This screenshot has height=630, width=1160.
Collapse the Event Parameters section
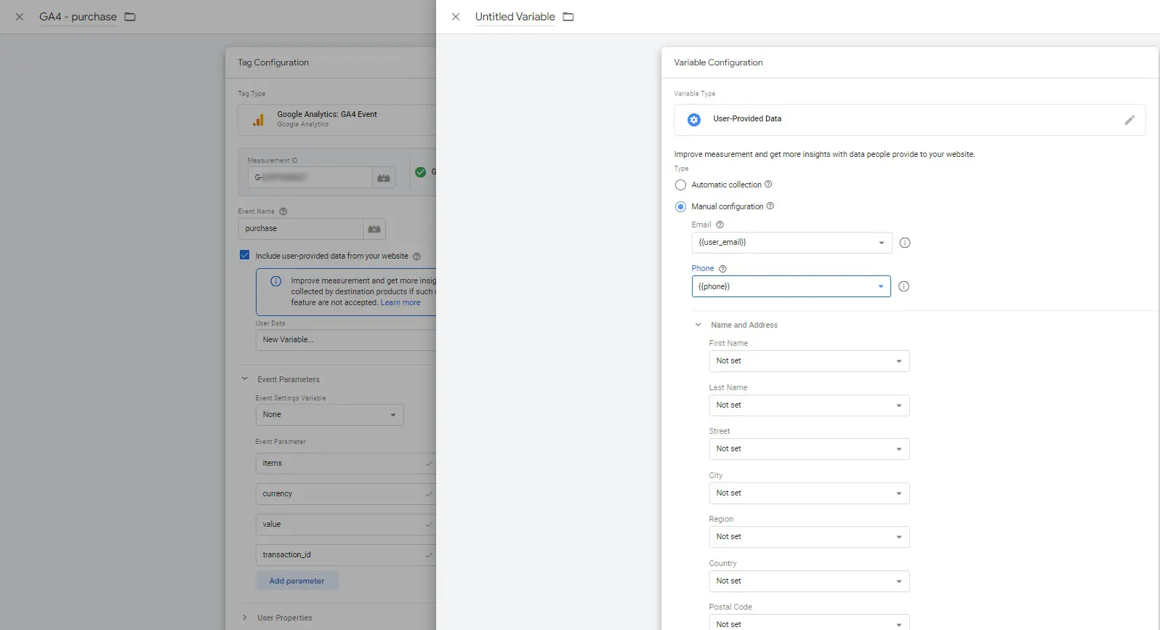[244, 379]
